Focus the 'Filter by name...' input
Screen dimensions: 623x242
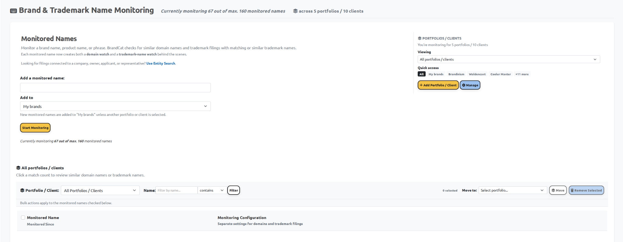(x=176, y=190)
